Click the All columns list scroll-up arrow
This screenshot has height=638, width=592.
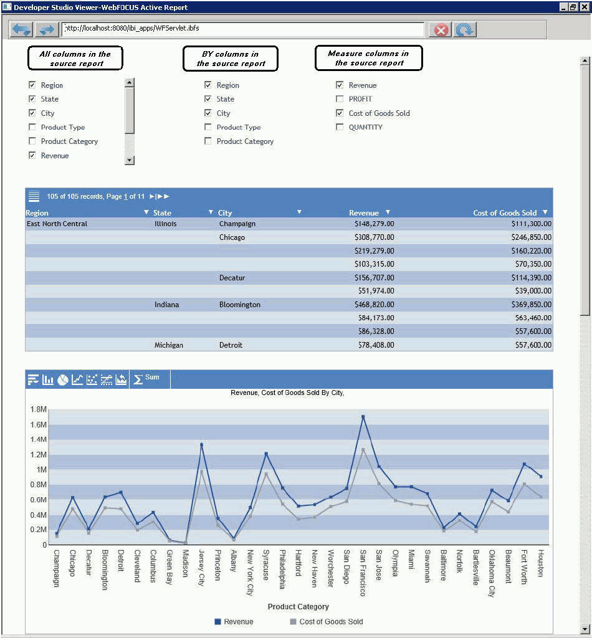pyautogui.click(x=130, y=83)
